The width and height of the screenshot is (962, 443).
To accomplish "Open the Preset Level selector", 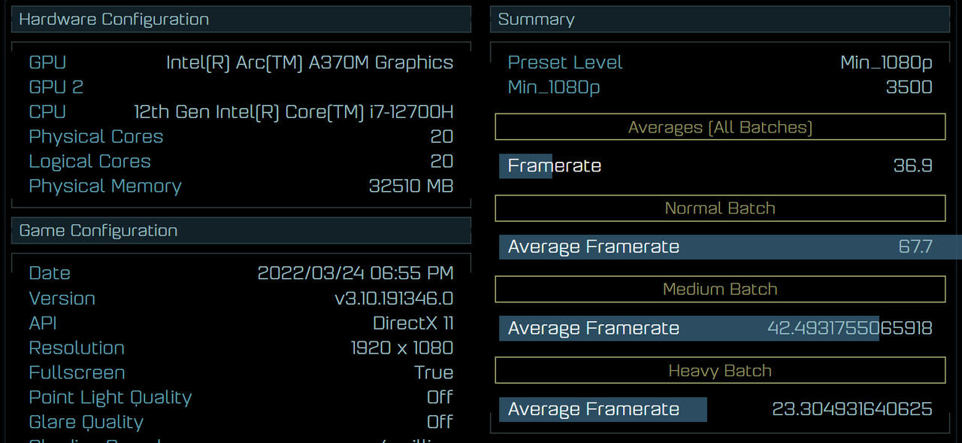I will (x=565, y=62).
